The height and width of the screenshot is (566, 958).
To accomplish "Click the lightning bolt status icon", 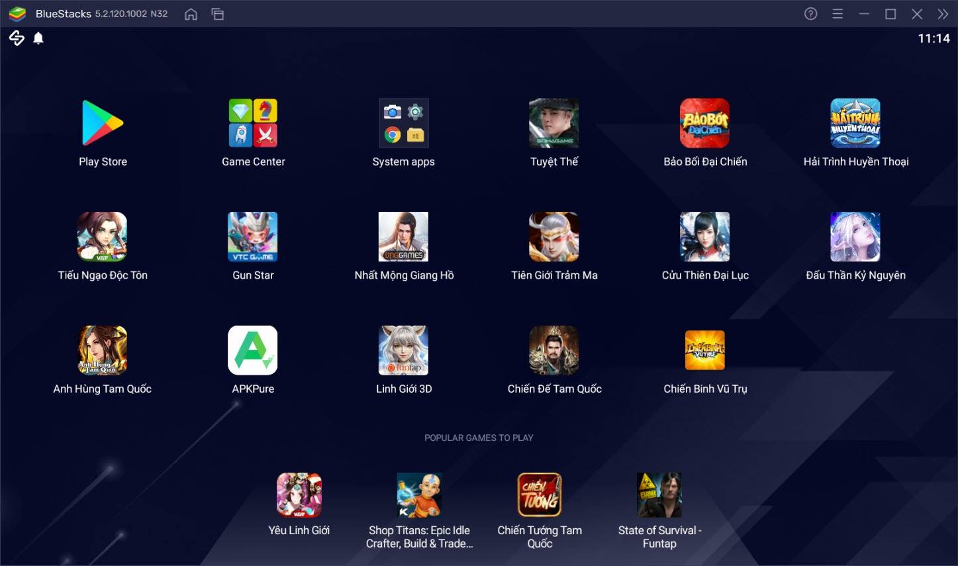I will 17,38.
